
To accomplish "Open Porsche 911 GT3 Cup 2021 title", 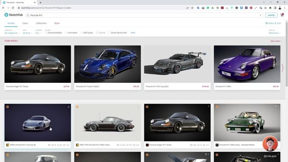I will (157, 86).
